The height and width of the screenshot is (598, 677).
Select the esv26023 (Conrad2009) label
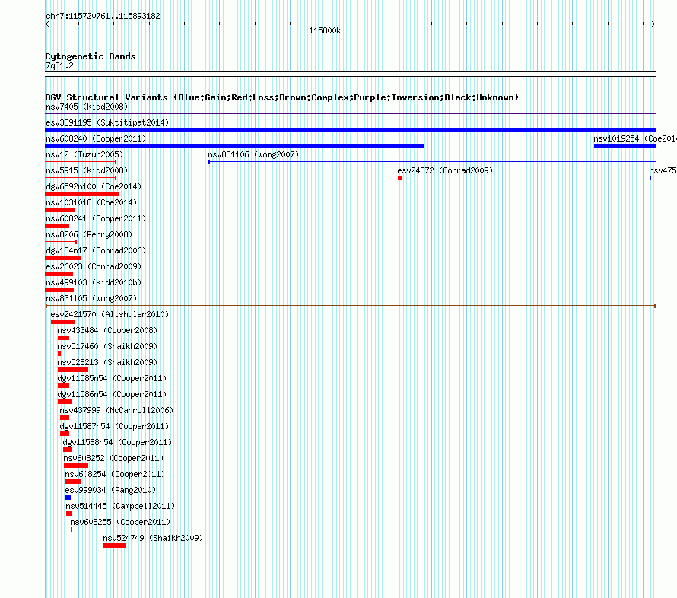click(x=94, y=266)
